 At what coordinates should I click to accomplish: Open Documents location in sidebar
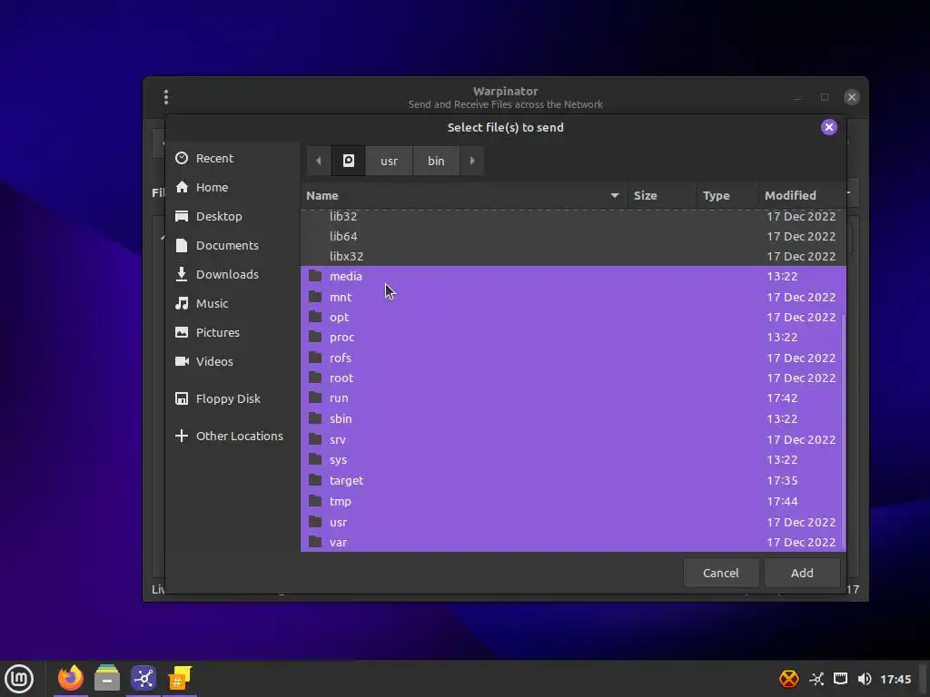[x=232, y=245]
